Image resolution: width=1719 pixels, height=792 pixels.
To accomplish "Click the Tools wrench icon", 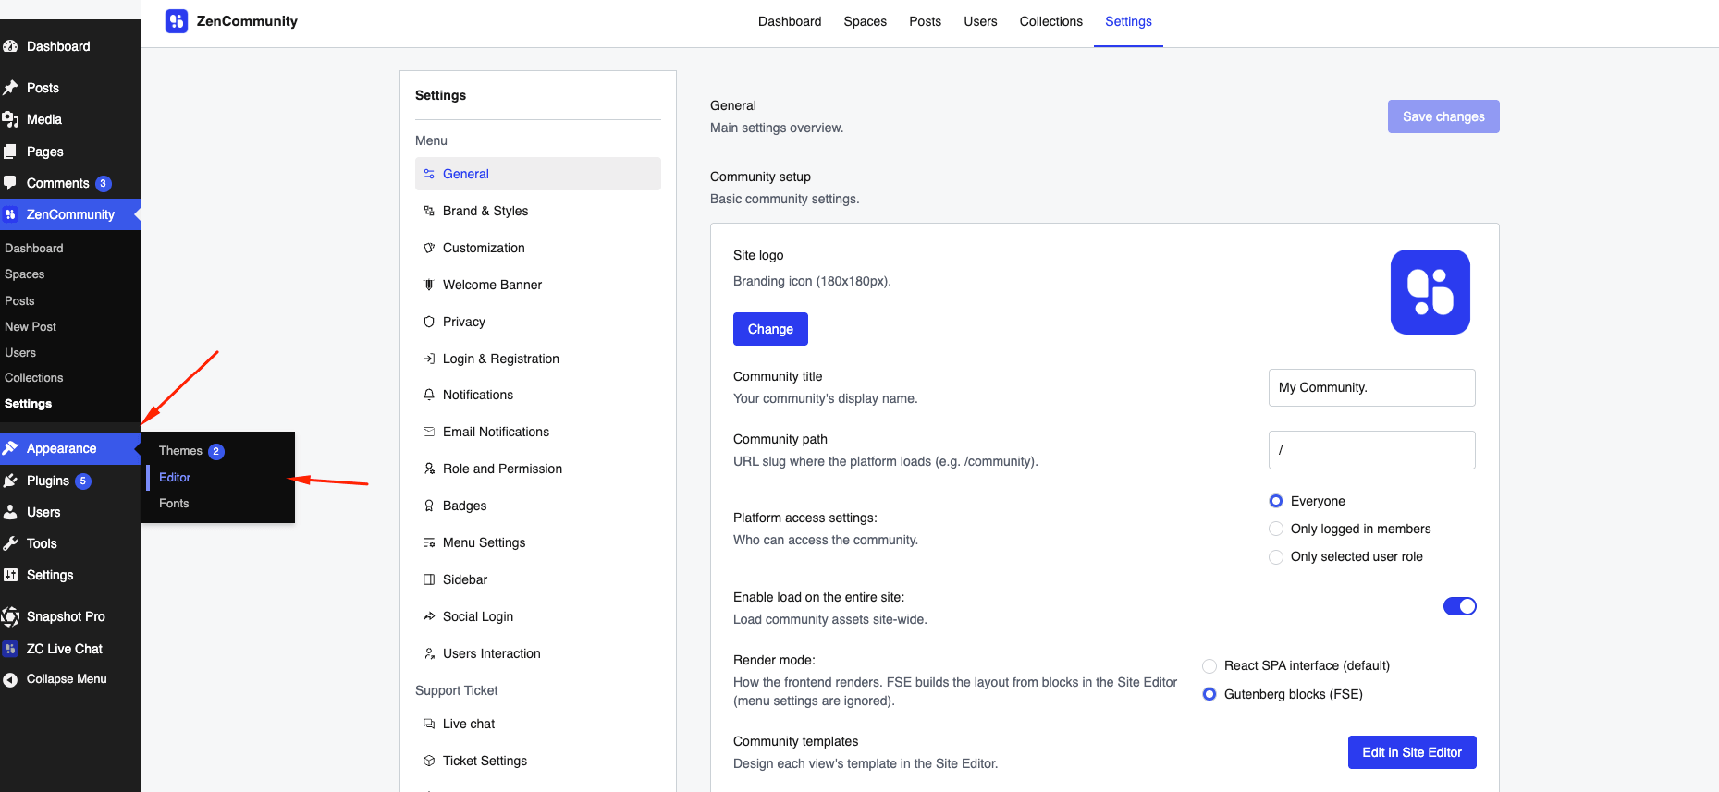I will (10, 543).
